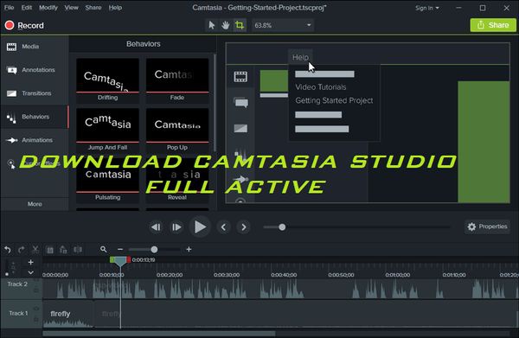Select the hand Pan tool
This screenshot has height=338, width=519.
(x=226, y=25)
